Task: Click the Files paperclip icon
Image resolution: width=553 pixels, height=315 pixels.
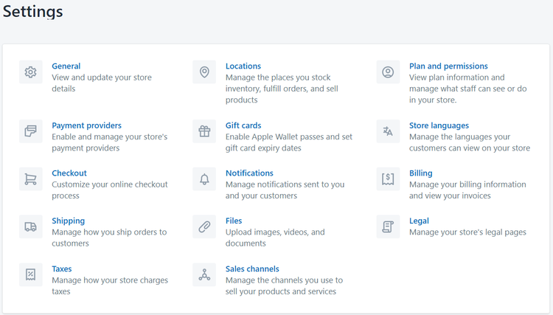Action: pyautogui.click(x=204, y=227)
